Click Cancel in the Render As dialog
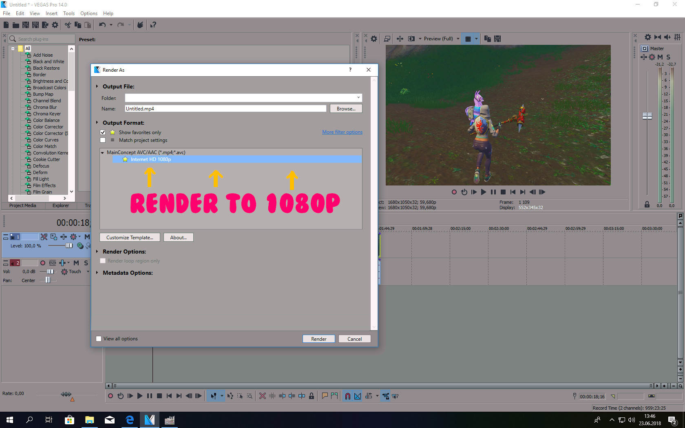The image size is (685, 428). pyautogui.click(x=355, y=339)
